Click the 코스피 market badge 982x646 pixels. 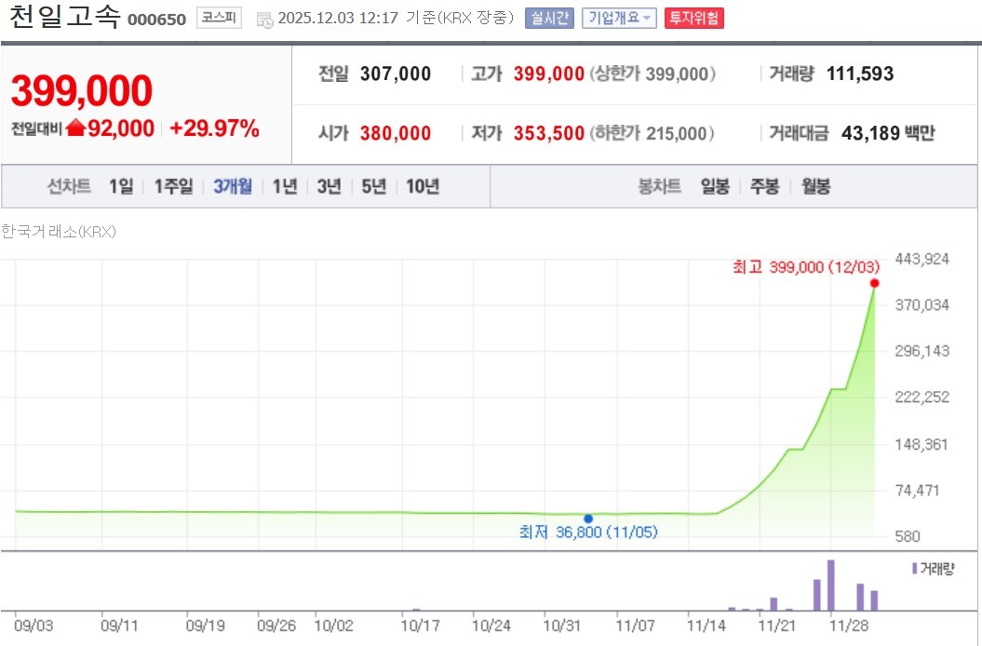[219, 18]
